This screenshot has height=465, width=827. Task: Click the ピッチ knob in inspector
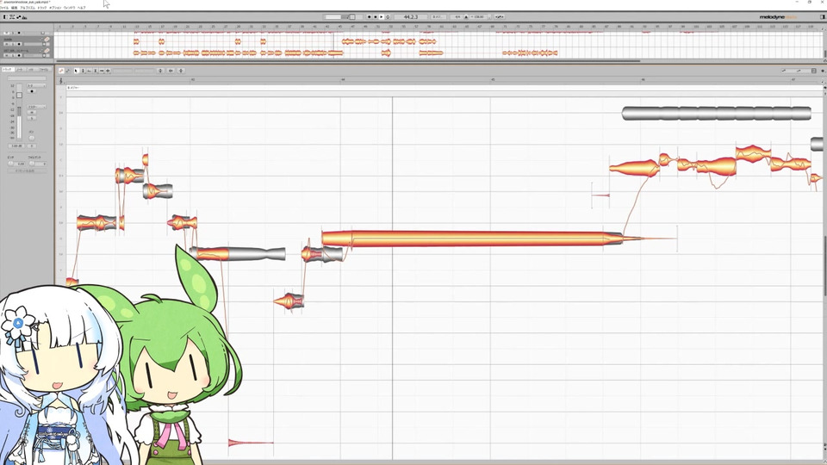(x=10, y=163)
